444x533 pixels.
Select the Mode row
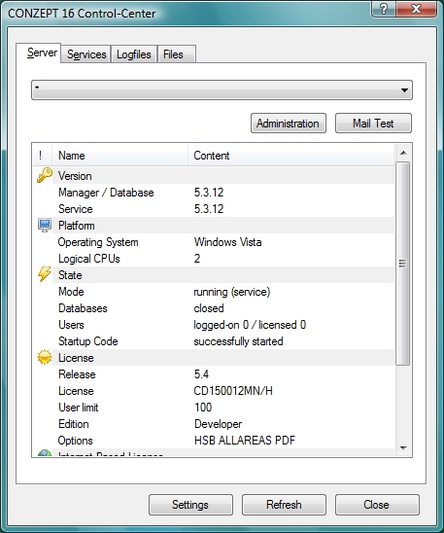[214, 292]
